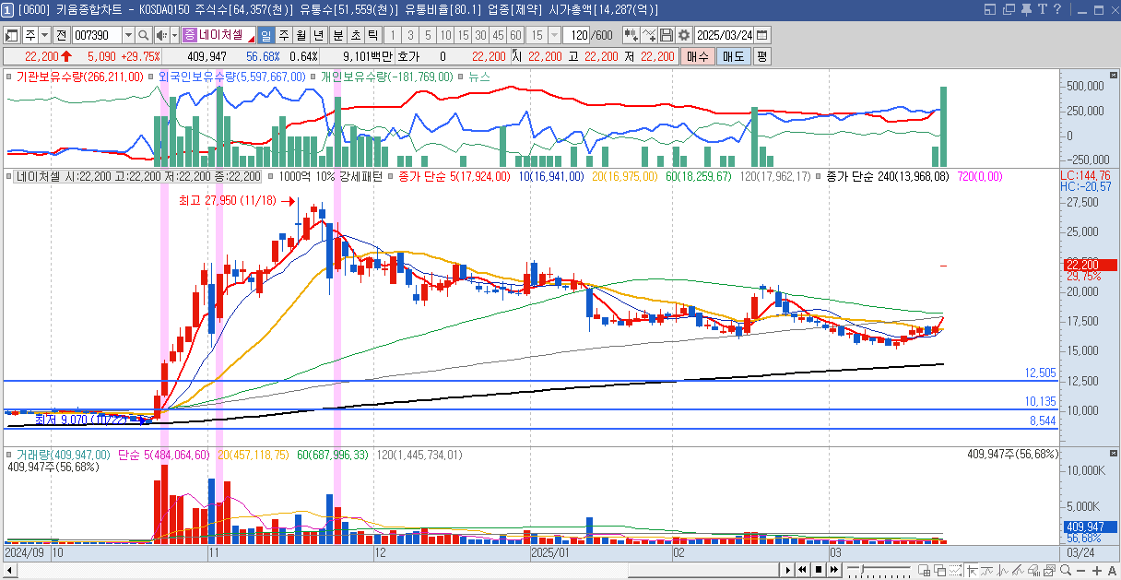This screenshot has width=1121, height=580.
Task: Open the stock search magnifier
Action: click(x=143, y=35)
